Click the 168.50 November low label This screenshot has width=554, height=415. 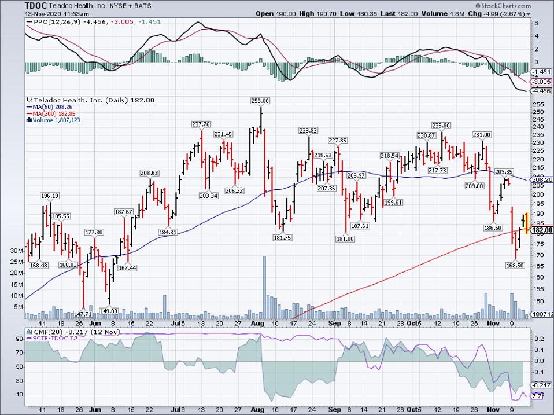(x=515, y=266)
